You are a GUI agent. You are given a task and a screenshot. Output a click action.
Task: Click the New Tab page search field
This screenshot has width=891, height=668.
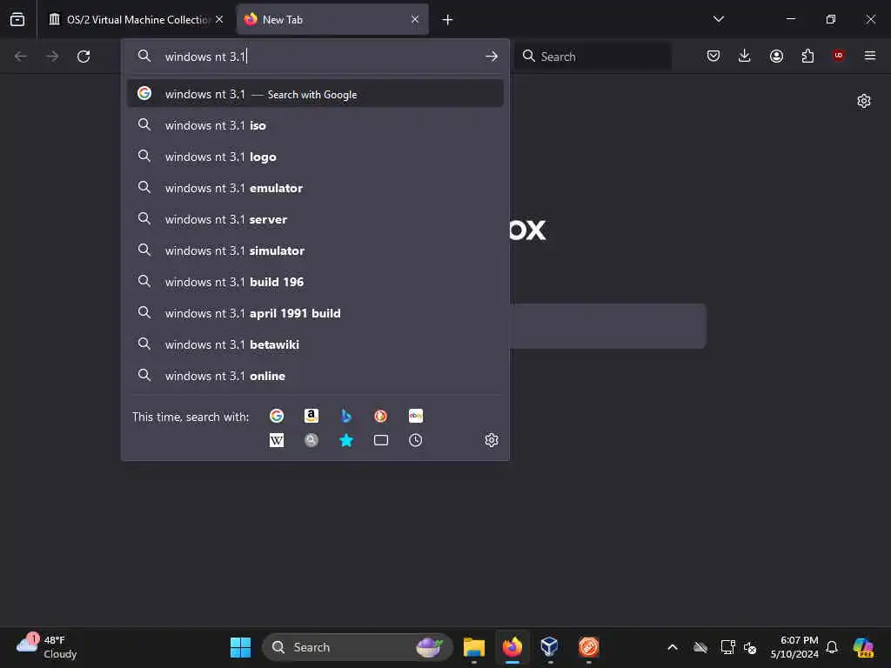606,326
